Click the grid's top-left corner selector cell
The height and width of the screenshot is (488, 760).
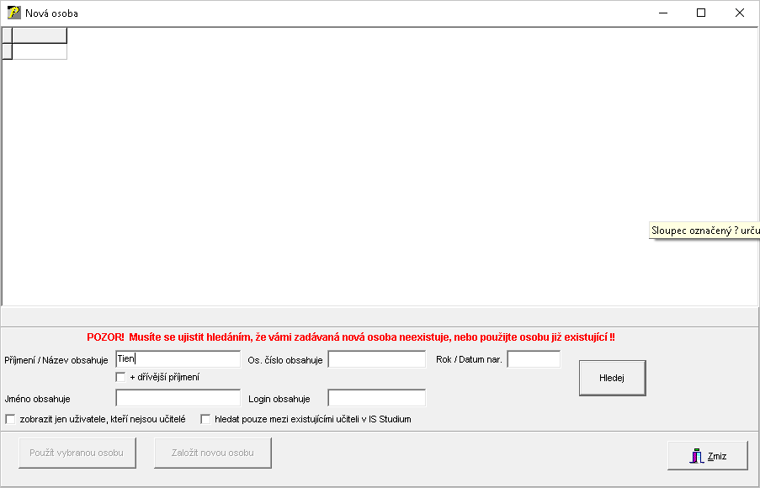8,35
